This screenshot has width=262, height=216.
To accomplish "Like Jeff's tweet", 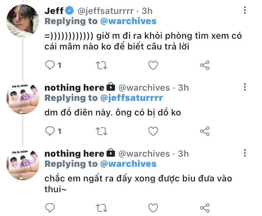I will coord(153,66).
